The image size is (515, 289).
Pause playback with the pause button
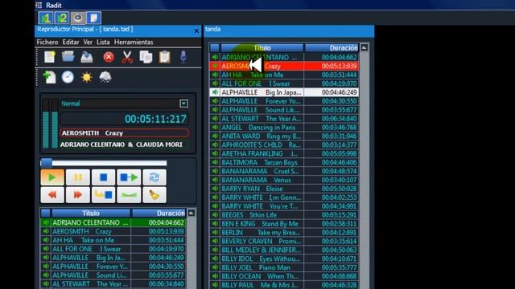pos(78,177)
